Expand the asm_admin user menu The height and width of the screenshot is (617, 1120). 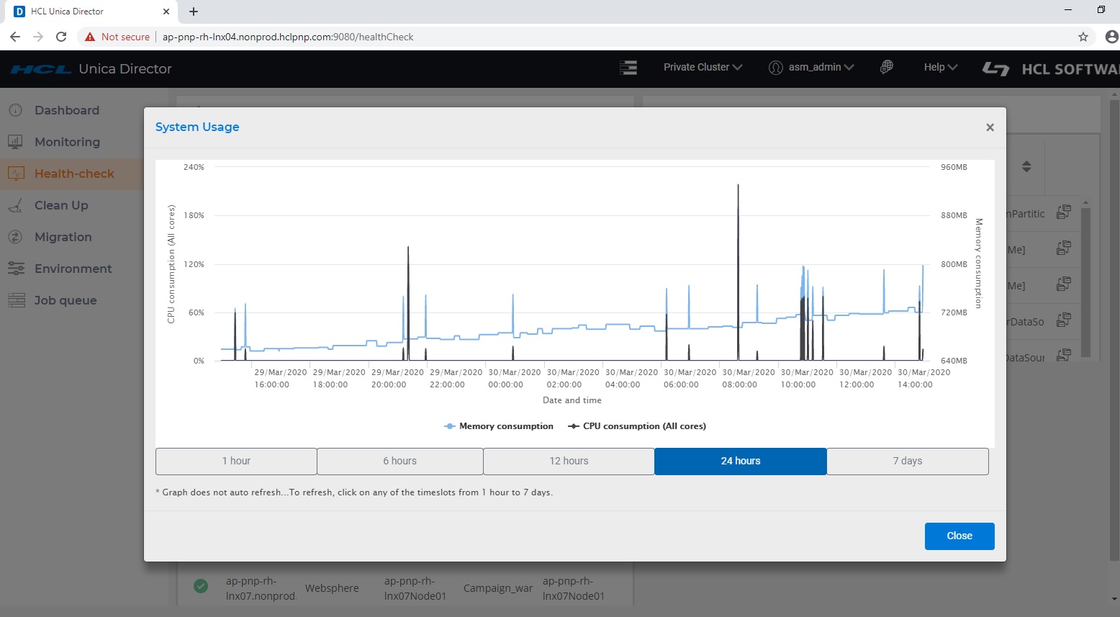pyautogui.click(x=811, y=67)
